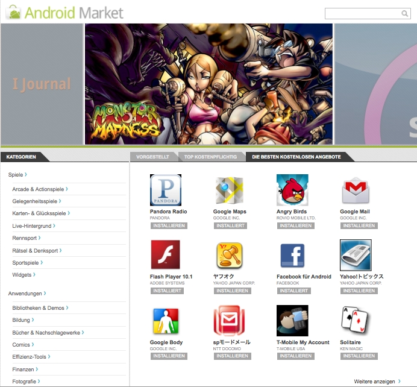417x387 pixels.
Task: Open the sp mode mail icon
Action: click(229, 321)
